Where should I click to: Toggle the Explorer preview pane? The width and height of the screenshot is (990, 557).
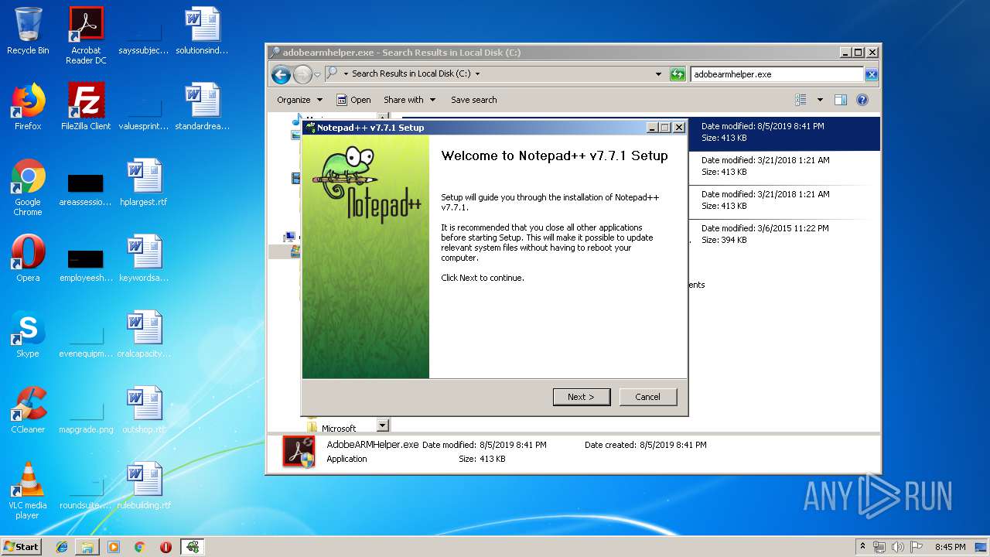(841, 100)
